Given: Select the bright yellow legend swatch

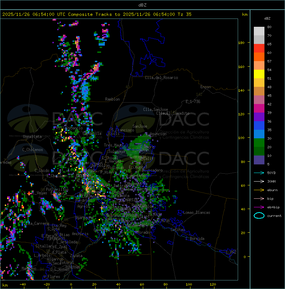Looking at the screenshot, I should [259, 74].
